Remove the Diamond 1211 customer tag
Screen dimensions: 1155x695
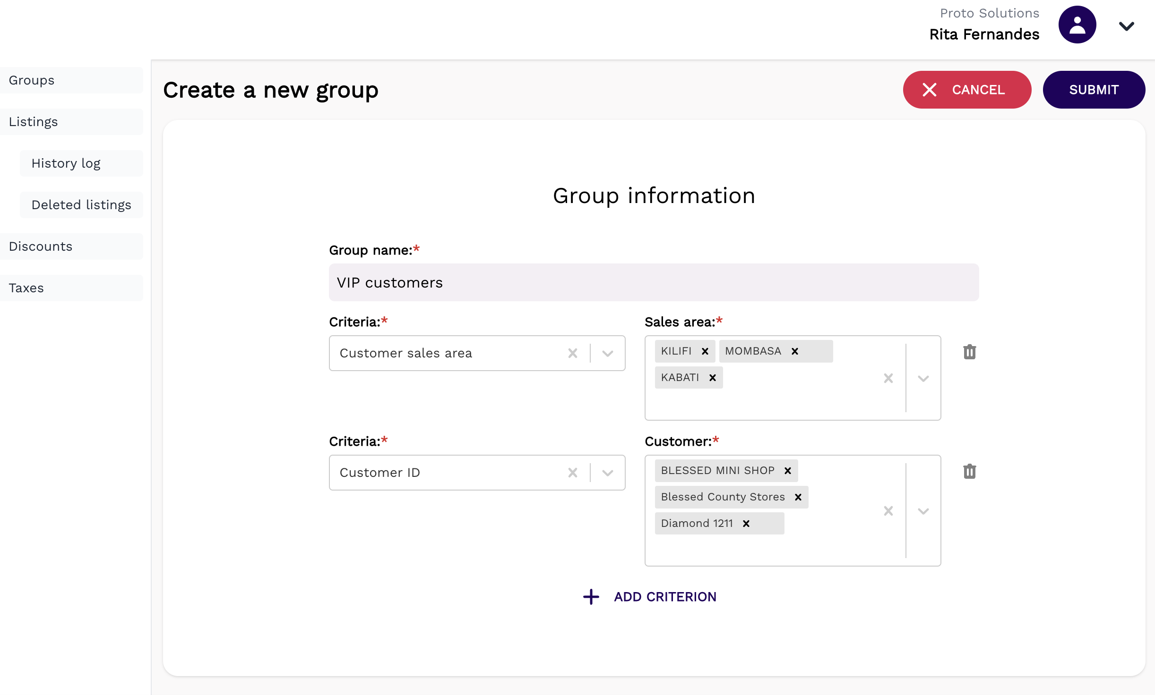point(746,524)
